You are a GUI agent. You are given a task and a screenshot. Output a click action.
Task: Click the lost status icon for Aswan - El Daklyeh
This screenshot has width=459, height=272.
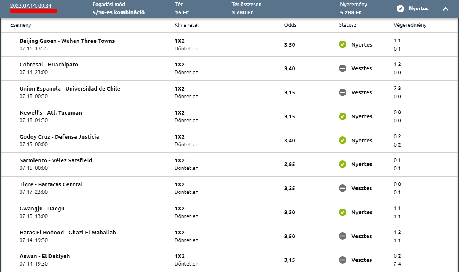pos(342,260)
